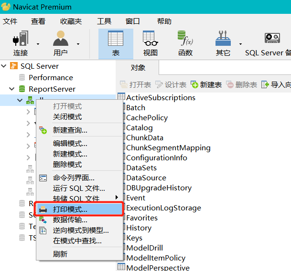Choose Reverse Schema to Model (逆向模式到模型...)
This screenshot has height=271, width=291.
79,230
